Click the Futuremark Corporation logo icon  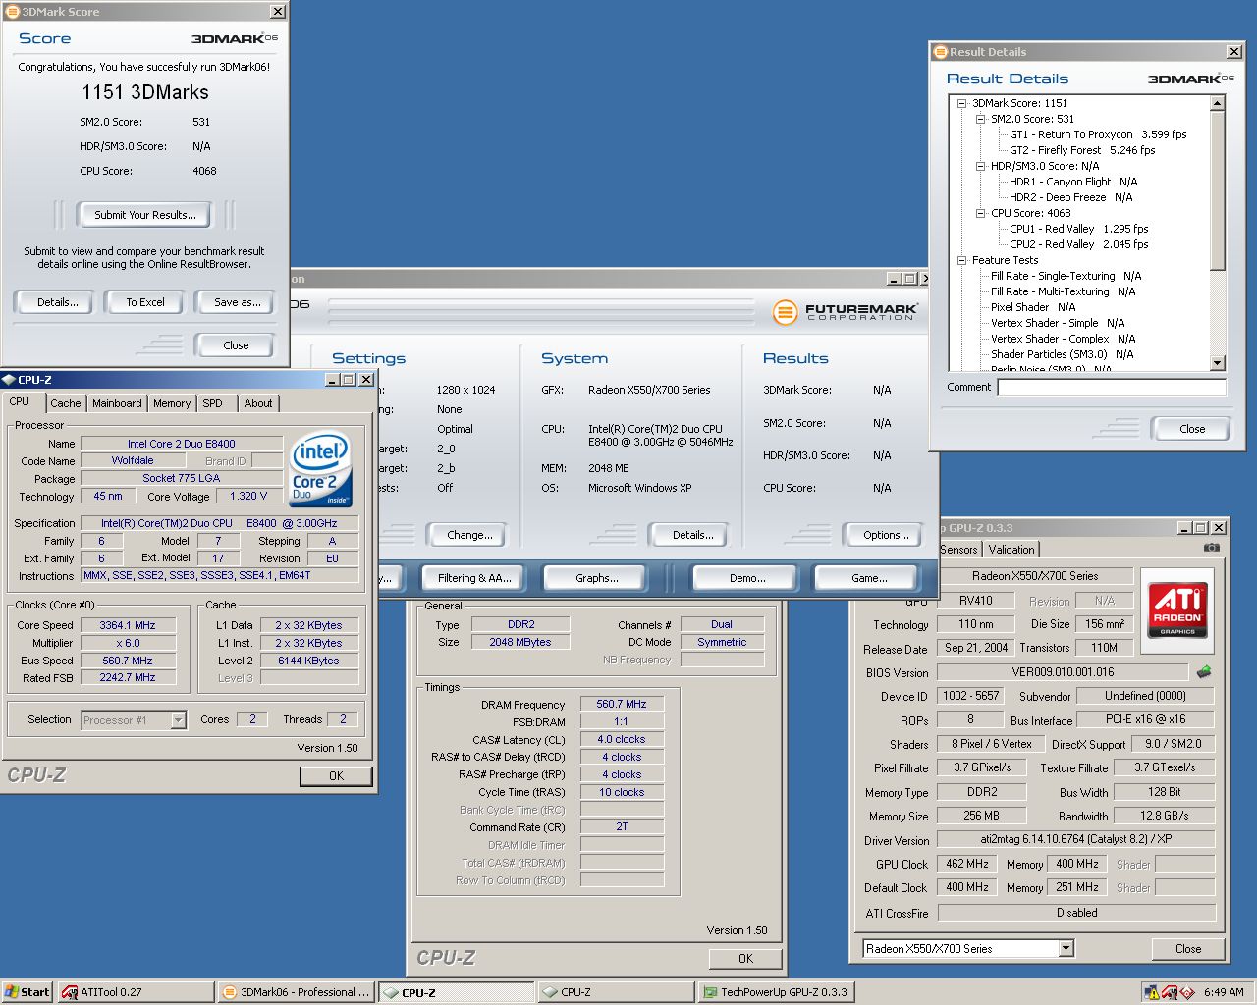[x=785, y=312]
